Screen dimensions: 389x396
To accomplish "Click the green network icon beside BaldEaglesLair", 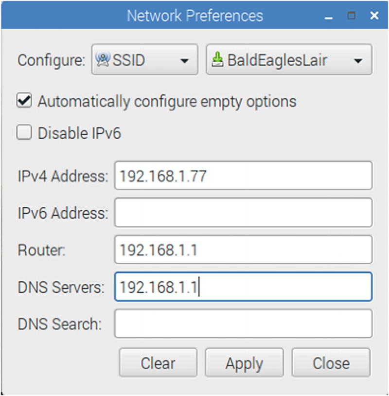I will [219, 60].
